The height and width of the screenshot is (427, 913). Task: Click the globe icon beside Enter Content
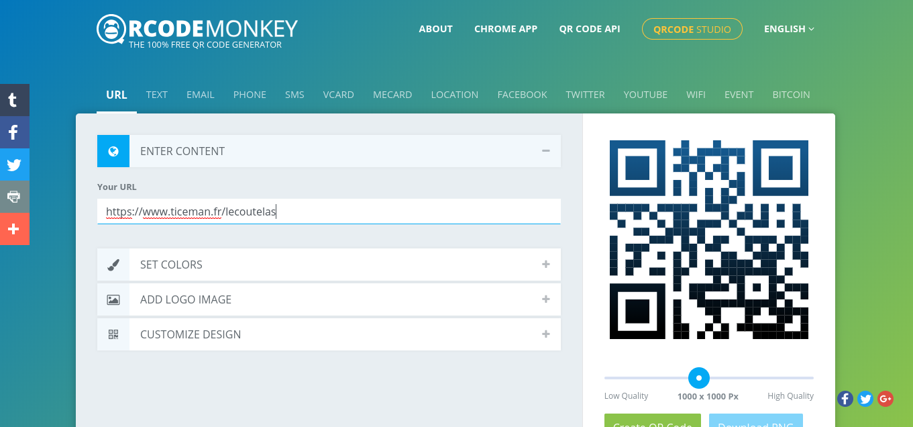(x=113, y=151)
